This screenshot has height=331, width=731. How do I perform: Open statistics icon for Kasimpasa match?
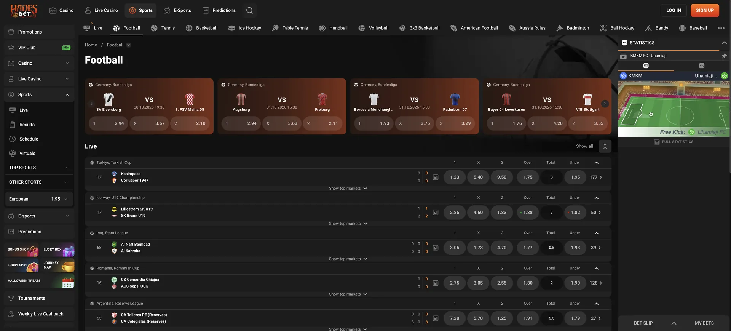click(x=436, y=177)
